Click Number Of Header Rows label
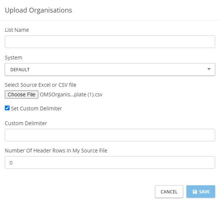220x203 pixels. pos(56,151)
